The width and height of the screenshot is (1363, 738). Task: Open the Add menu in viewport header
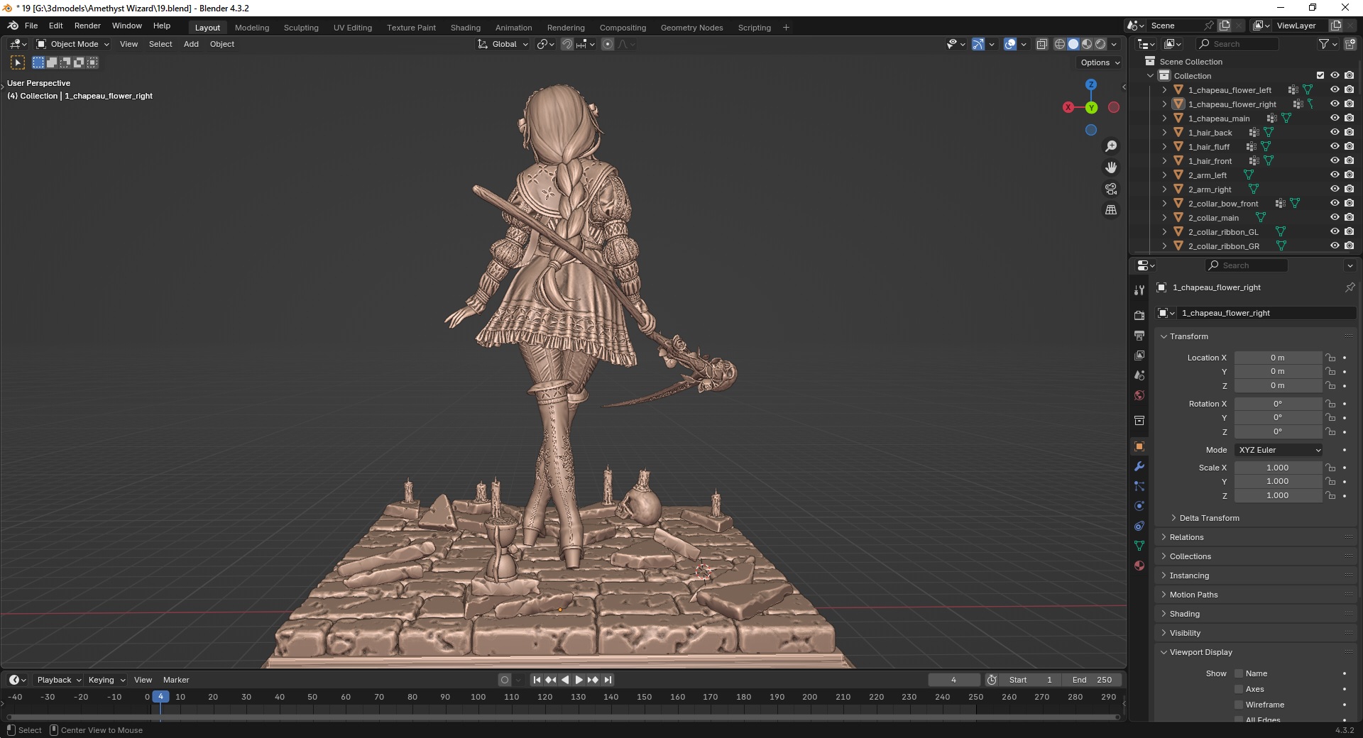coord(191,44)
